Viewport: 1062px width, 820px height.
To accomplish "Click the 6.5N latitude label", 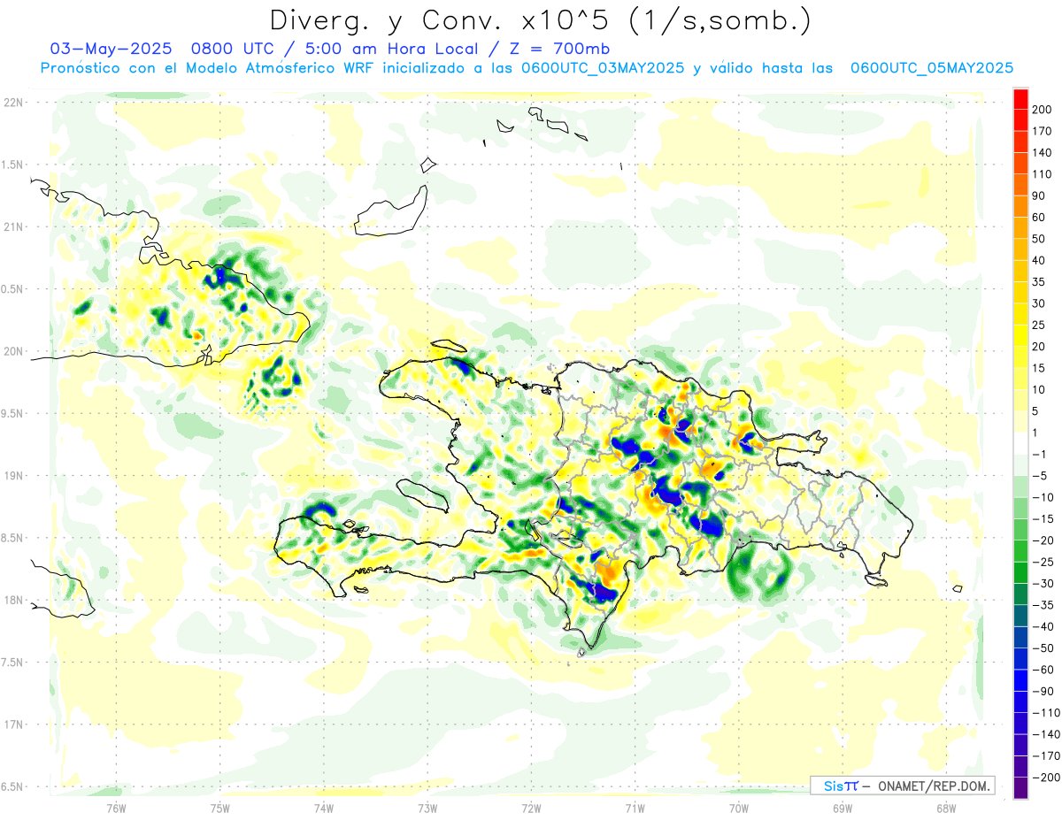I will (13, 786).
